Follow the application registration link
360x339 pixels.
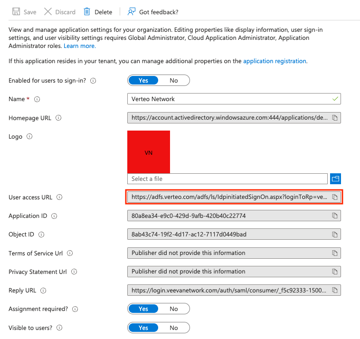(x=275, y=61)
